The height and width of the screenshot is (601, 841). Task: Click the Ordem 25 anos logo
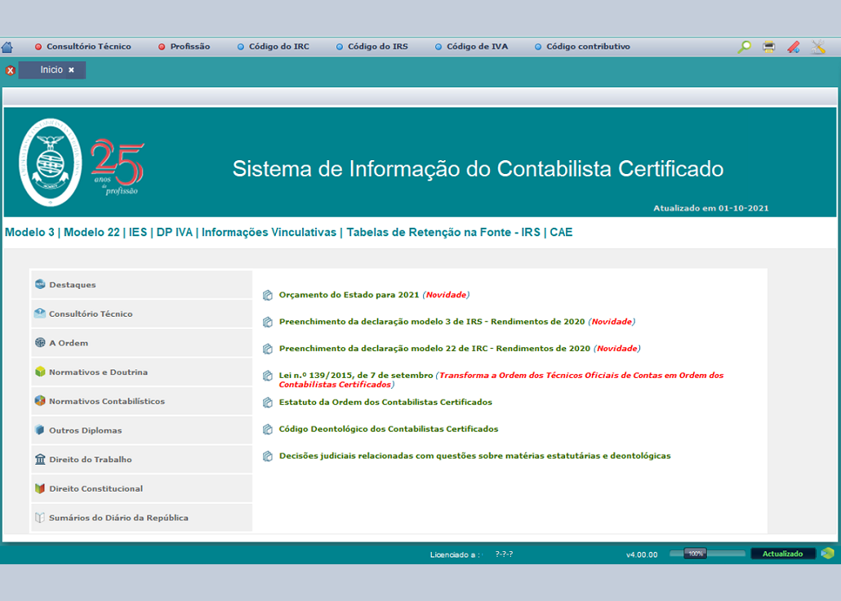82,162
